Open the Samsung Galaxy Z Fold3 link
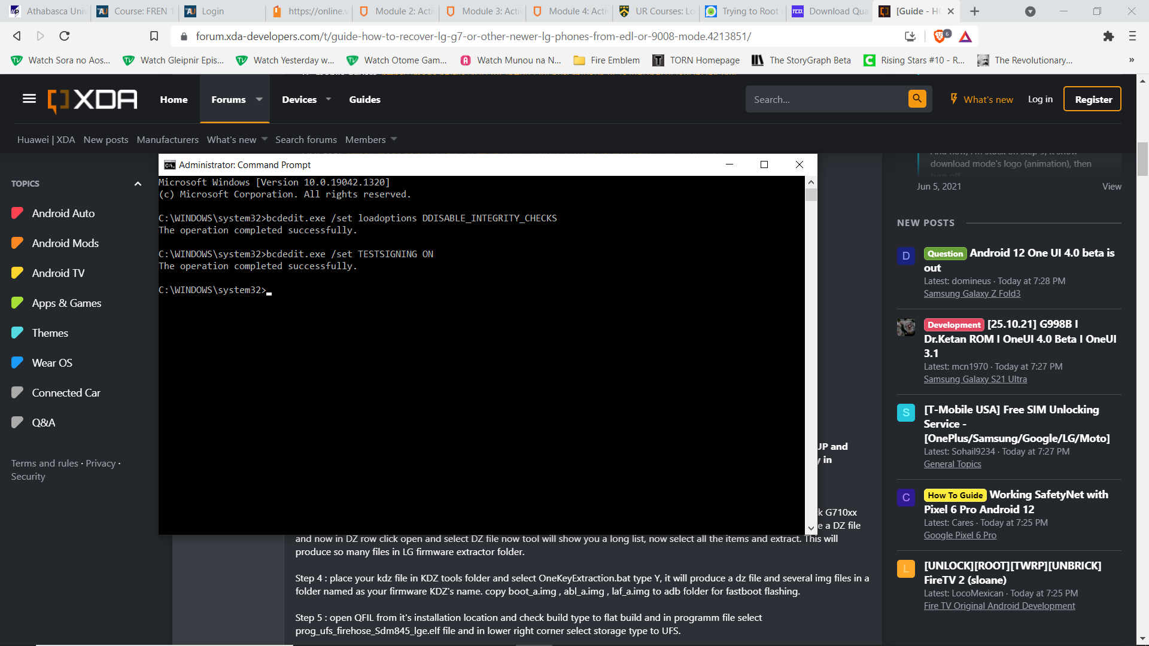This screenshot has height=646, width=1149. 972,294
